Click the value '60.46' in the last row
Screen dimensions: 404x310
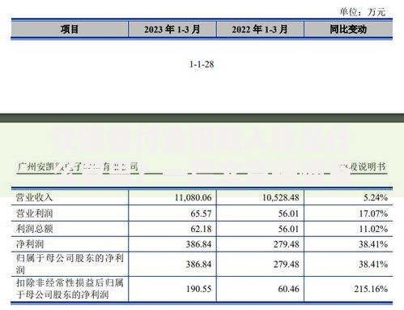[288, 289]
